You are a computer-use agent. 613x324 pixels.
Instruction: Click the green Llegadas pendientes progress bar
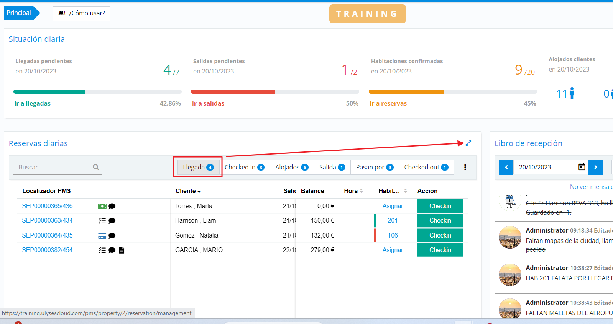[x=49, y=92]
